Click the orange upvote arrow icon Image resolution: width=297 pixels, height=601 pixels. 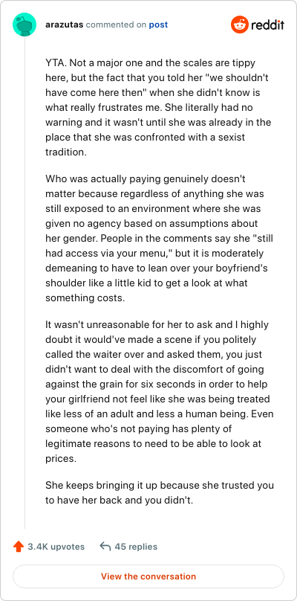click(x=19, y=546)
